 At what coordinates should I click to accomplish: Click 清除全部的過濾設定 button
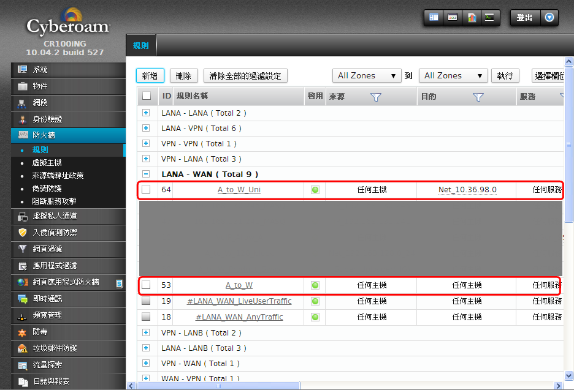(245, 76)
